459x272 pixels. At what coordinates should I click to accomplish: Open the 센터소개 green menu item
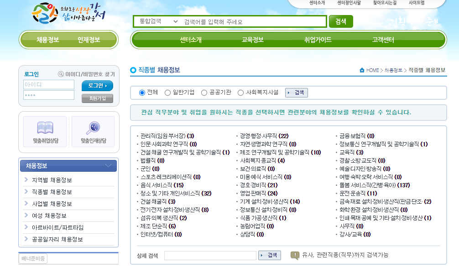[x=191, y=40]
